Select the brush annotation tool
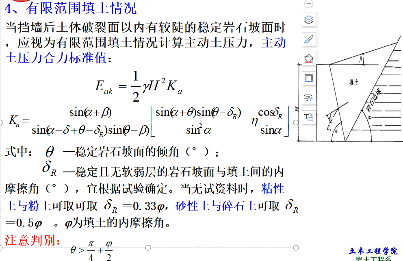Screen dimensions: 403x261 click(308, 40)
